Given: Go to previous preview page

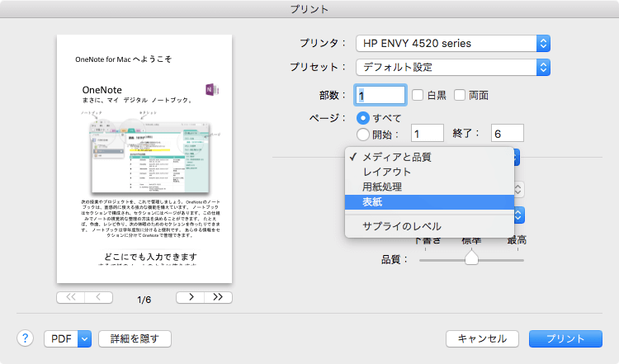Looking at the screenshot, I should pyautogui.click(x=98, y=297).
